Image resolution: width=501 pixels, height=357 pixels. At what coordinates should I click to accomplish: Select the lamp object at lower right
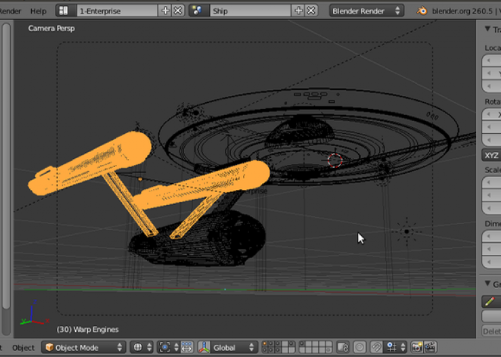406,232
